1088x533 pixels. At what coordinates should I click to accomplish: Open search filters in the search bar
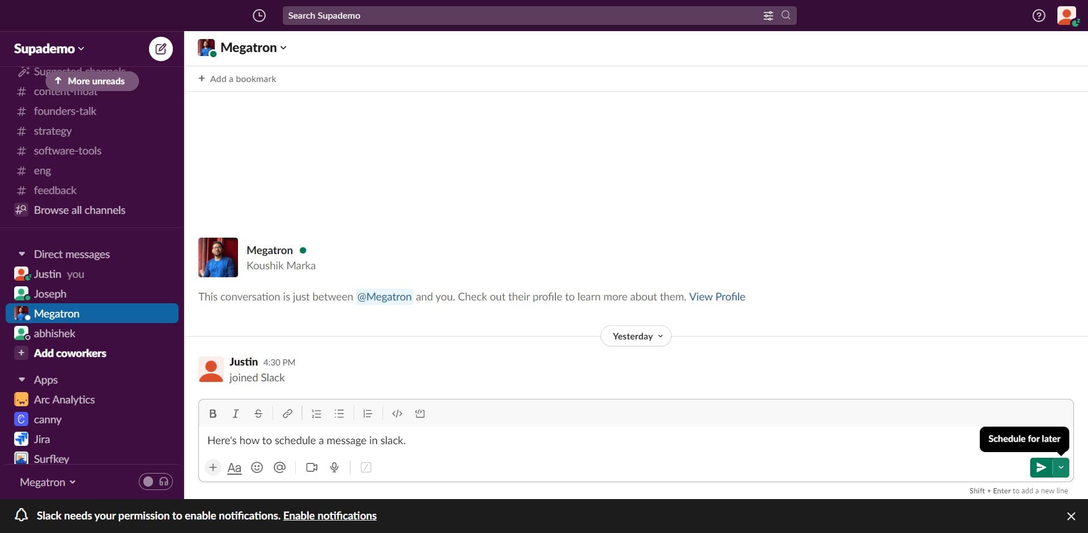(x=768, y=15)
